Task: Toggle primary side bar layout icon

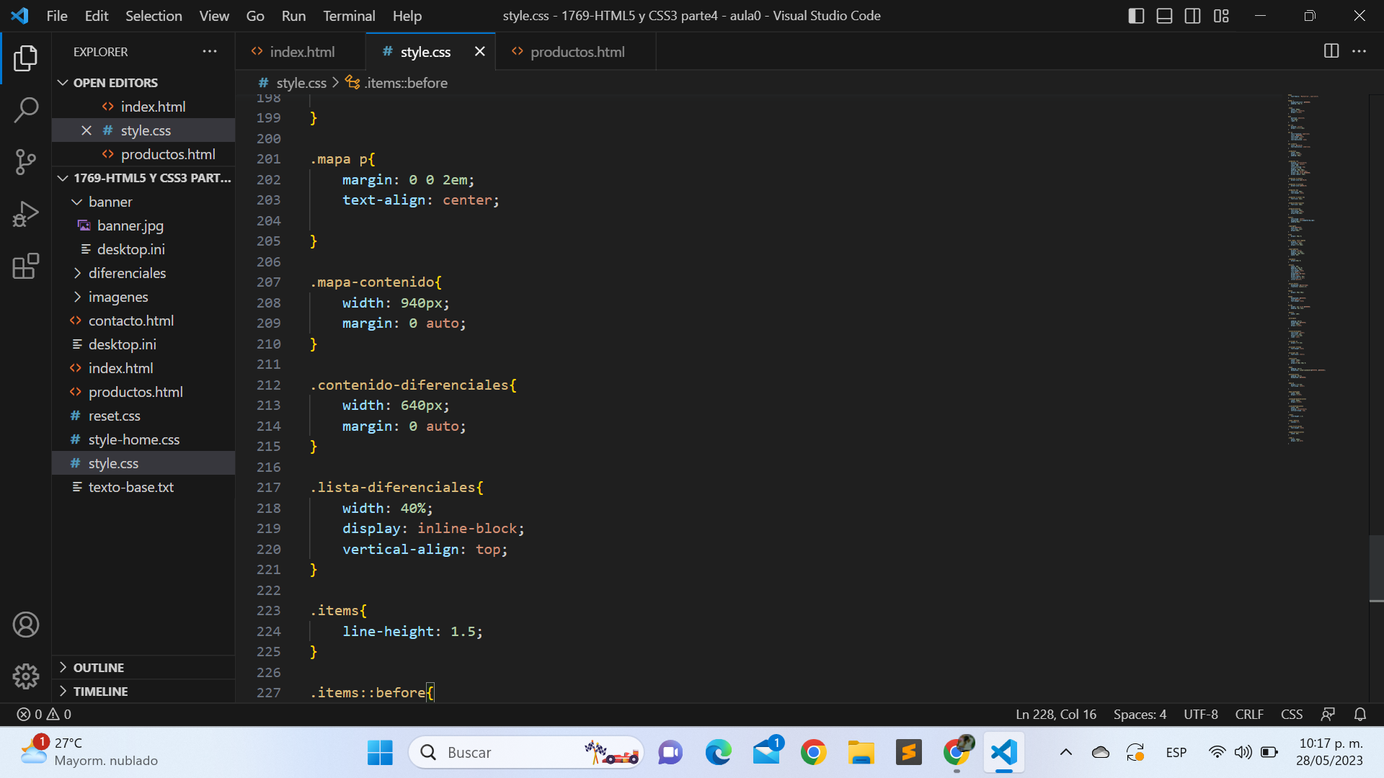Action: point(1136,16)
